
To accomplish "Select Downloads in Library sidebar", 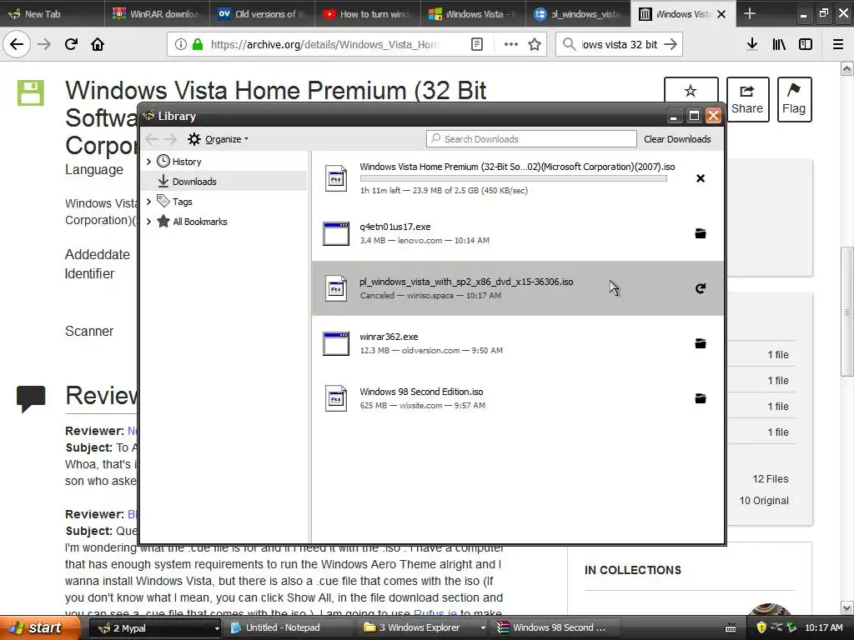I will [x=224, y=181].
